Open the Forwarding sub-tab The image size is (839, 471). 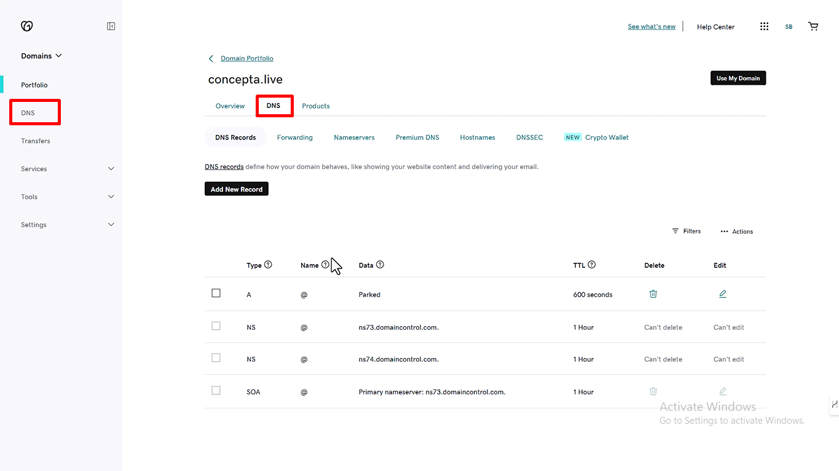tap(295, 138)
